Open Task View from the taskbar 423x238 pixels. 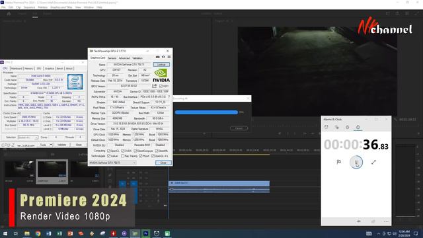click(x=16, y=233)
